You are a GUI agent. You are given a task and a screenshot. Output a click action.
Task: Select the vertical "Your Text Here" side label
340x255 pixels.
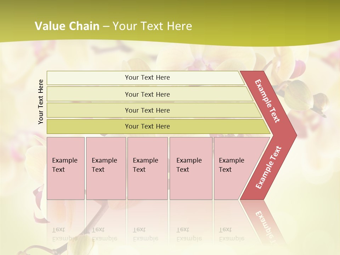(x=41, y=102)
